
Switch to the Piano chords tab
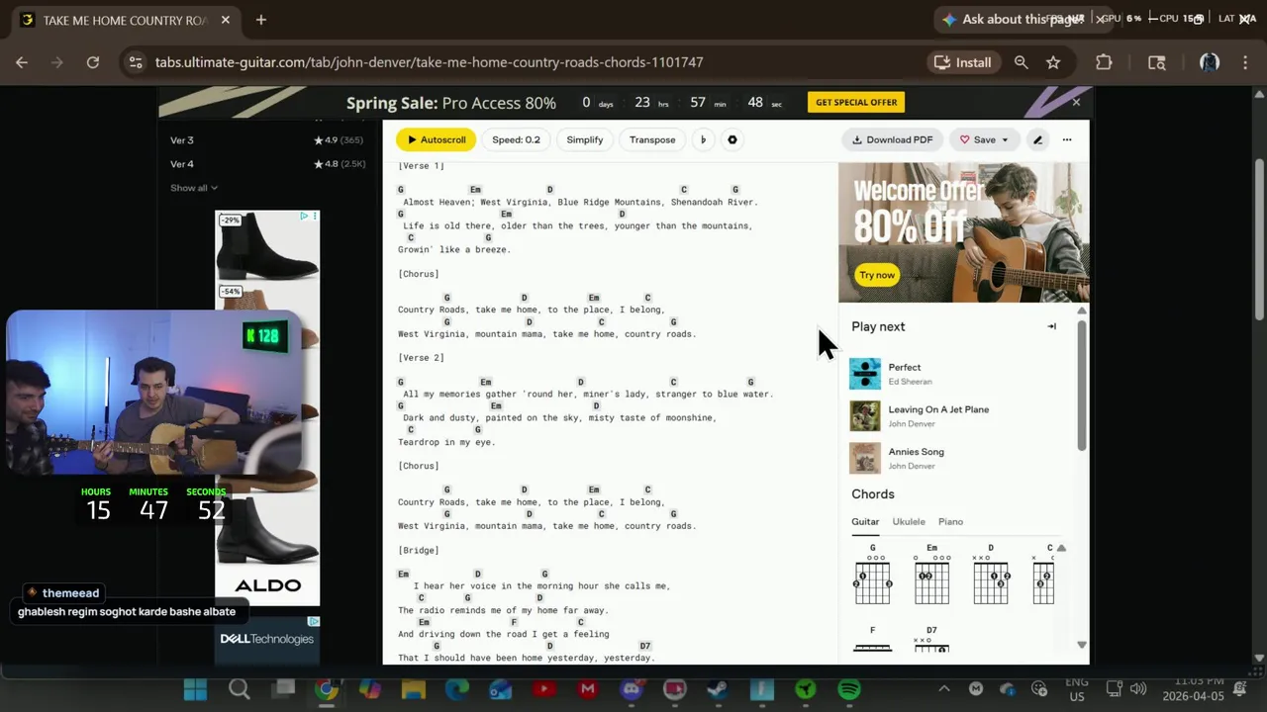950,522
